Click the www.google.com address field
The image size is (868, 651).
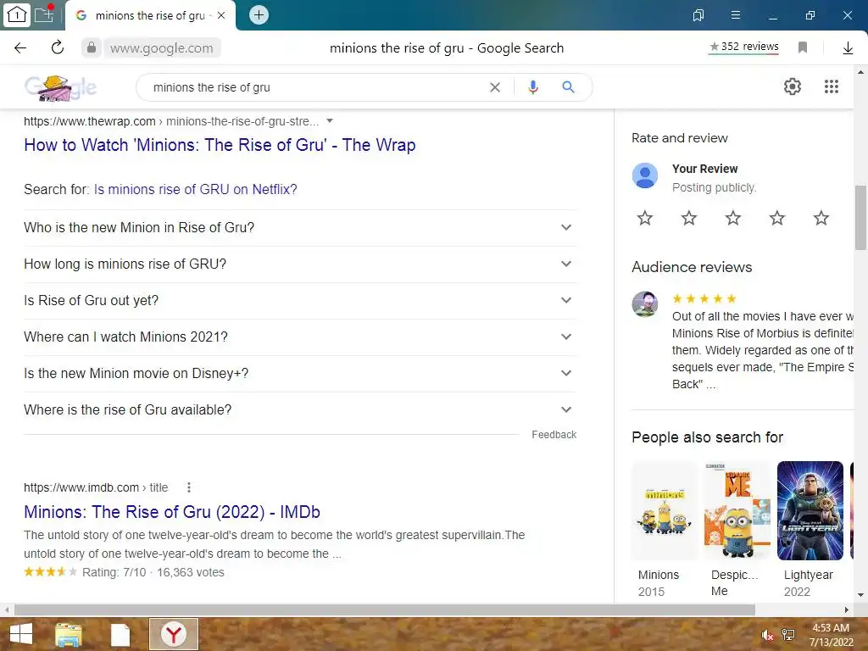pyautogui.click(x=162, y=48)
